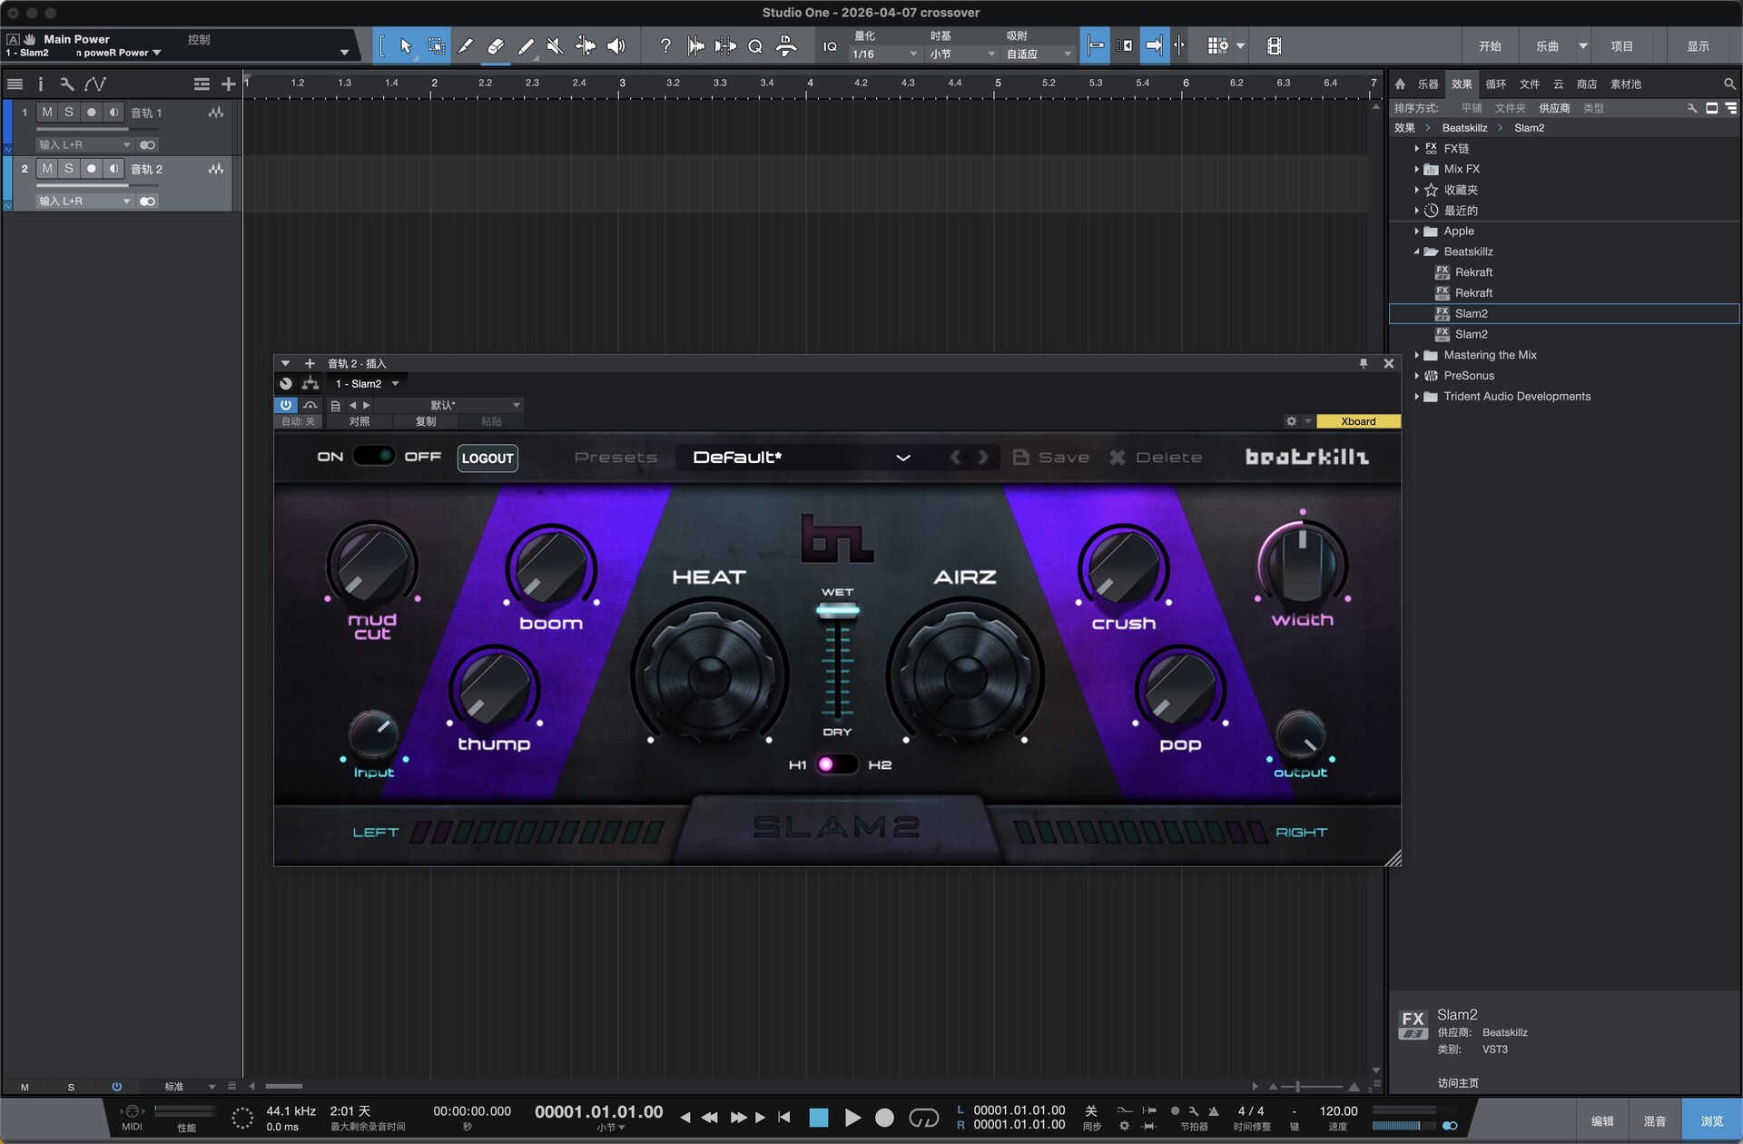Collapse the Beatskillz folder

1416,252
